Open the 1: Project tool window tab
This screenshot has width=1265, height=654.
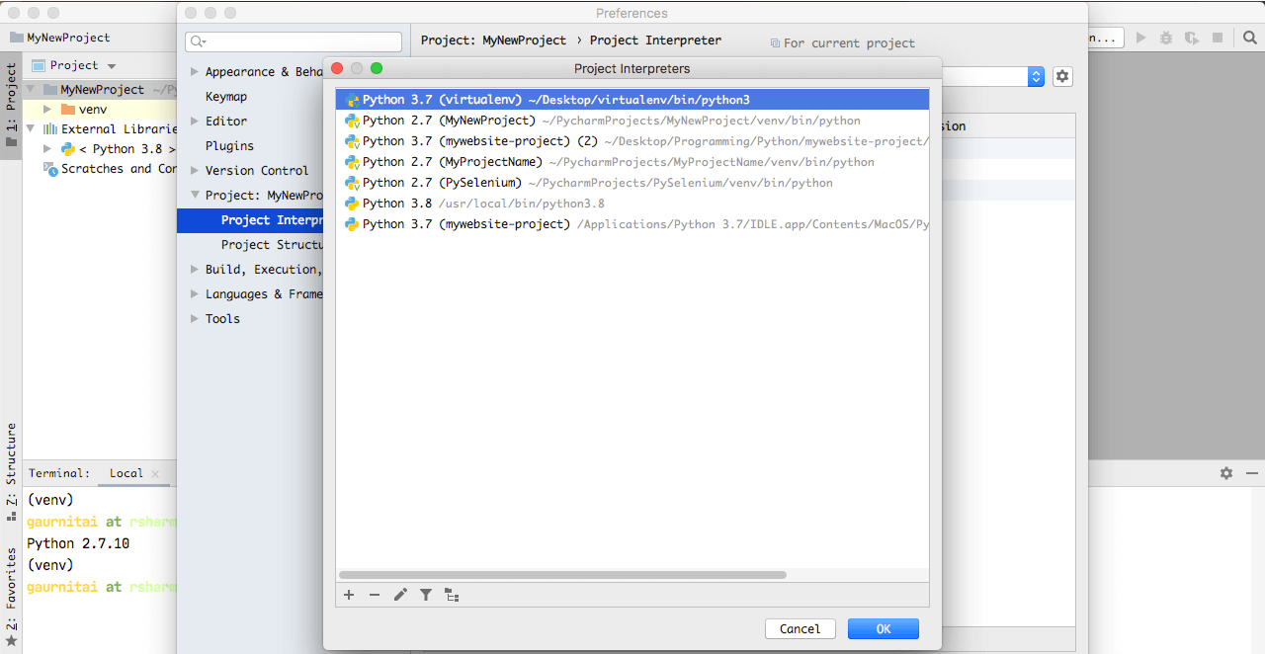(x=11, y=106)
